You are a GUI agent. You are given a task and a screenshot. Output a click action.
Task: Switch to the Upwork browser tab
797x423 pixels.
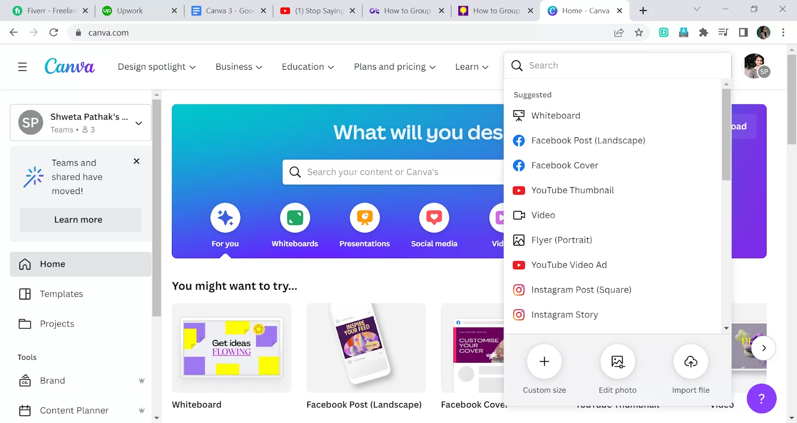click(x=139, y=10)
